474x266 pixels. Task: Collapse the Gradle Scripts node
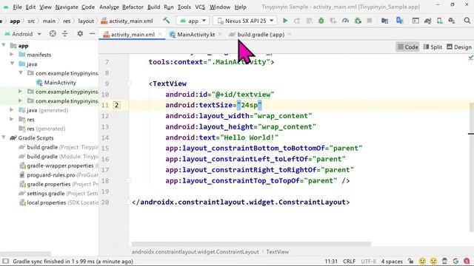(4, 137)
